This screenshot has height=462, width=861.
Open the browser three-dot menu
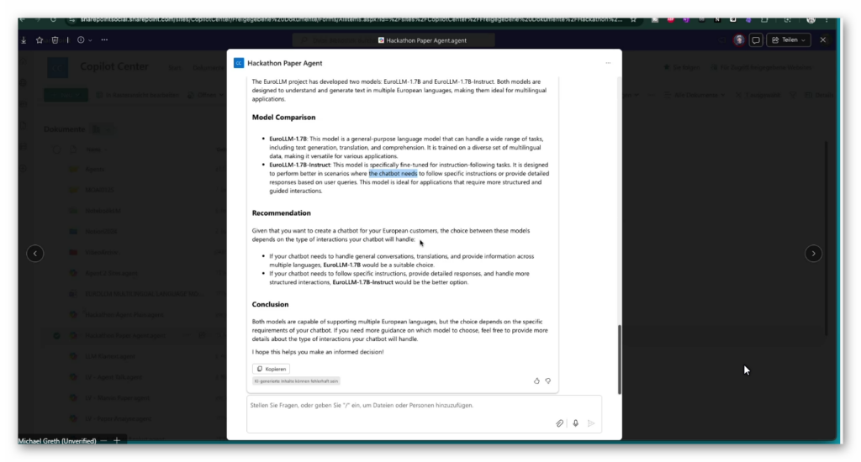[827, 20]
